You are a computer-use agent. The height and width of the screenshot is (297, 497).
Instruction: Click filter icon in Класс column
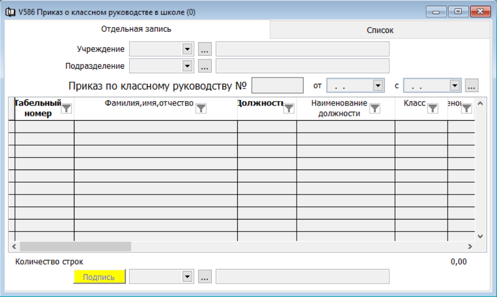433,108
